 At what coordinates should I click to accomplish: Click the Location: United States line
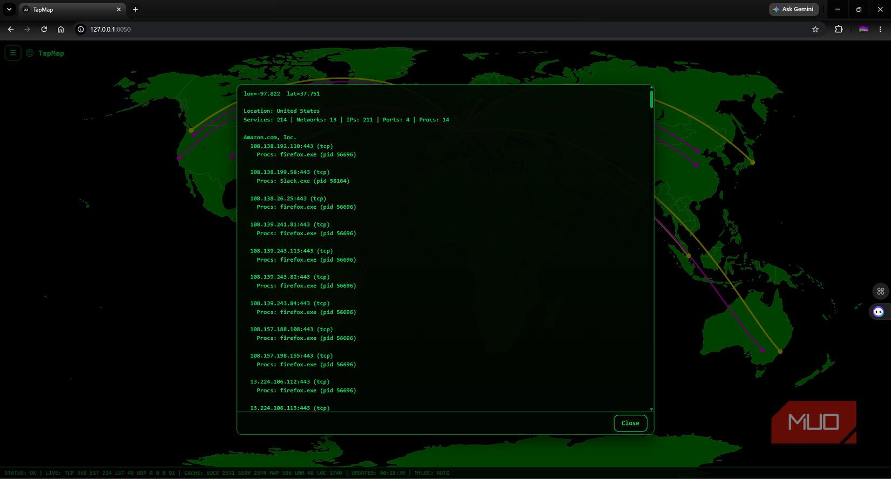[281, 111]
